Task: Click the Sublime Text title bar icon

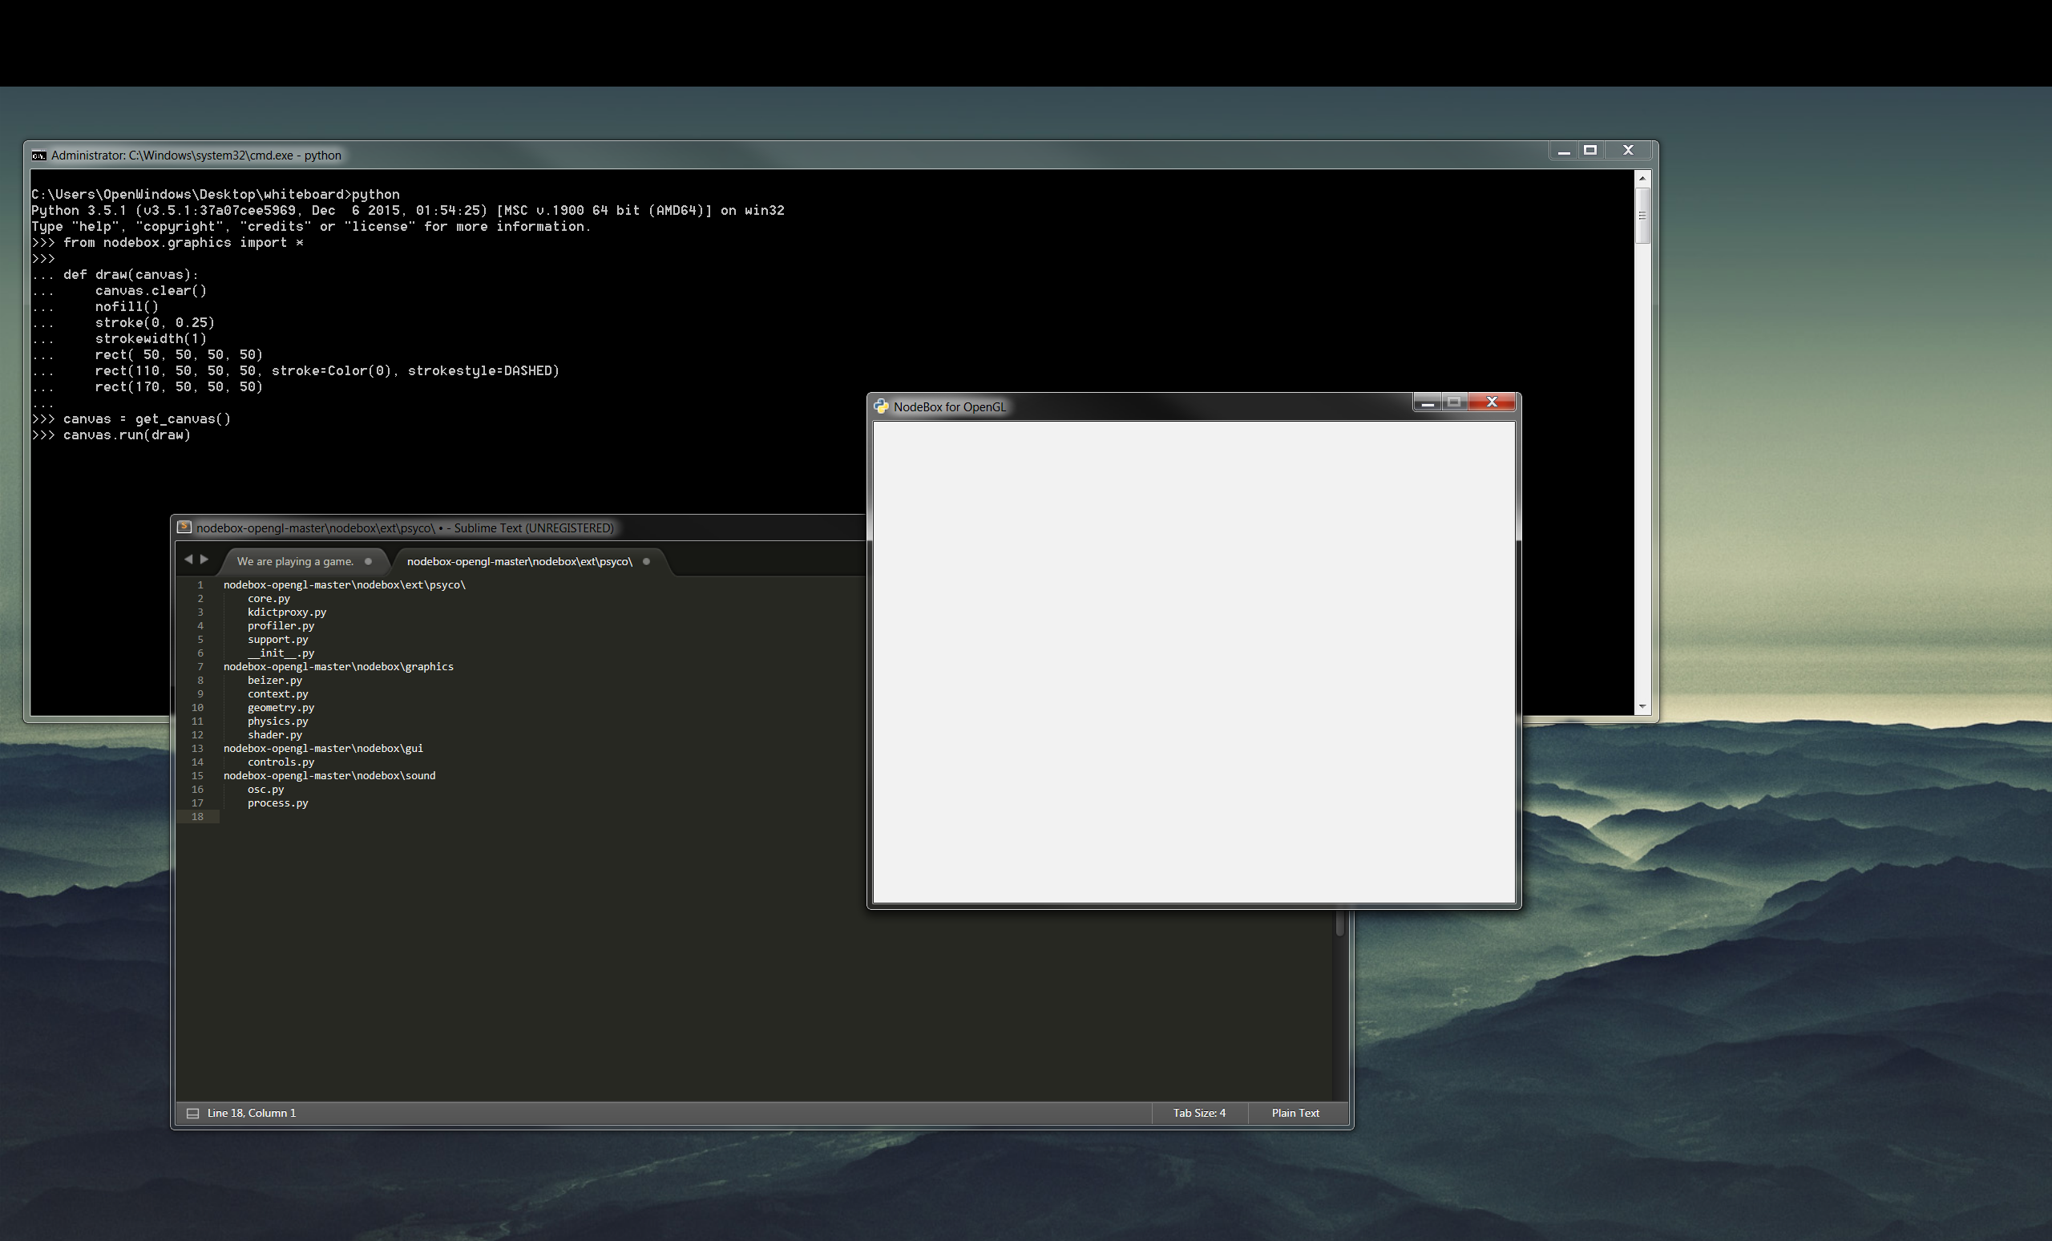Action: pyautogui.click(x=184, y=528)
